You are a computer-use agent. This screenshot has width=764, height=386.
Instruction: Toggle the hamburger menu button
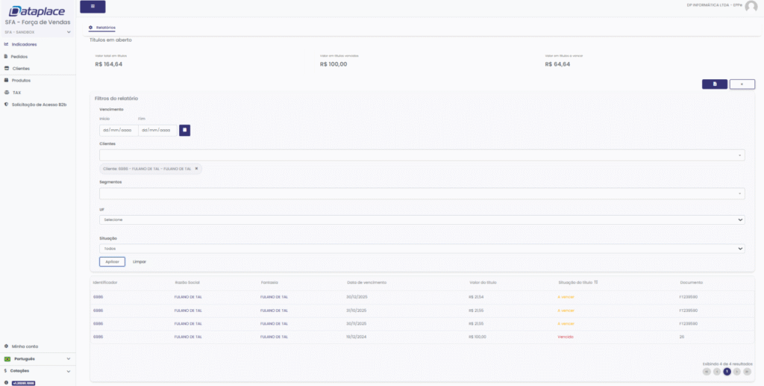(x=93, y=7)
